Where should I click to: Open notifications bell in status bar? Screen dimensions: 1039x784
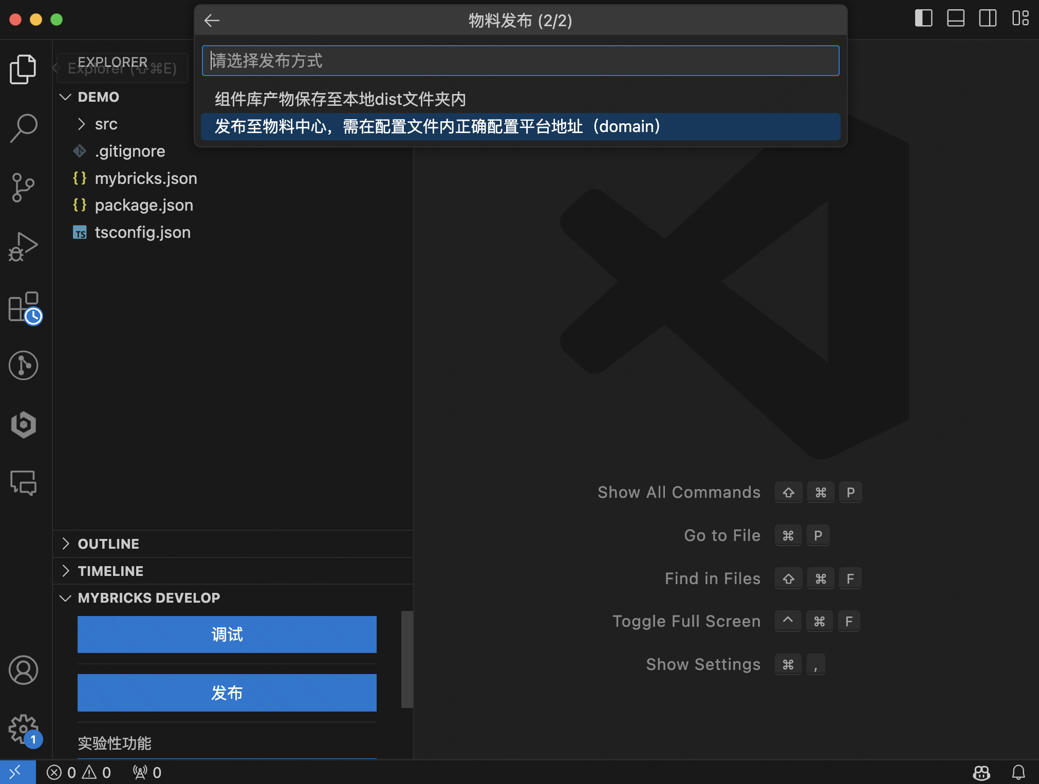point(1018,772)
